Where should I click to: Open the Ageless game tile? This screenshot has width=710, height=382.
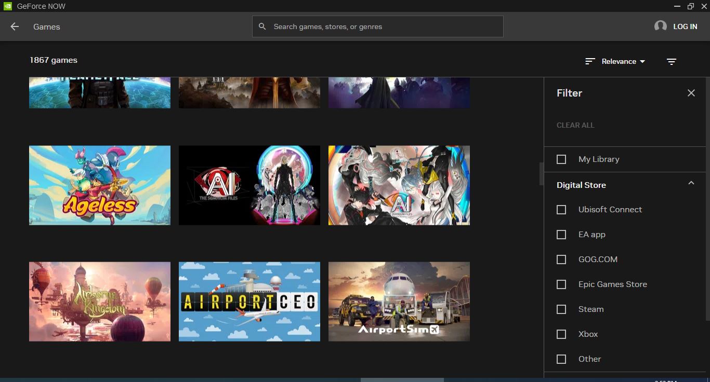(100, 185)
